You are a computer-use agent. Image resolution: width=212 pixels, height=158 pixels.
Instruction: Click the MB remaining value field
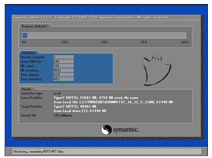click(63, 71)
